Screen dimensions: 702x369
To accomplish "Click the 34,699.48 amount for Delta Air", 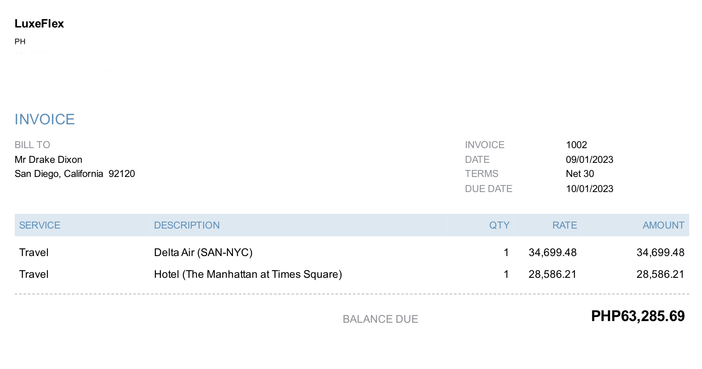I will [660, 252].
